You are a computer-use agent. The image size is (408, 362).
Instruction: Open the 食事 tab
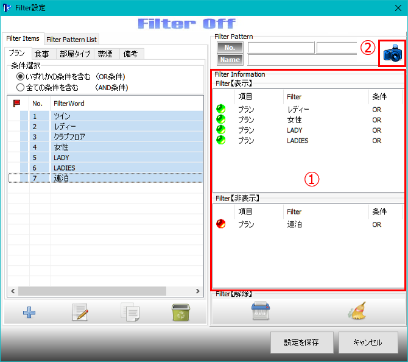pyautogui.click(x=42, y=54)
